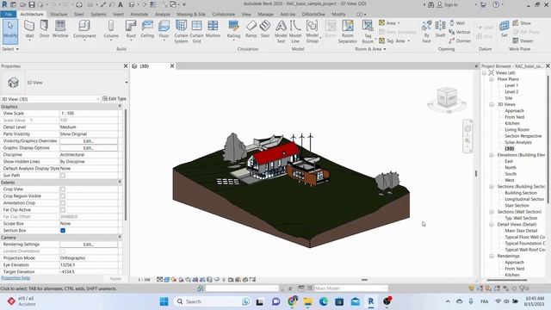This screenshot has width=551, height=310.
Task: Select the Ramp tool
Action: click(x=251, y=29)
